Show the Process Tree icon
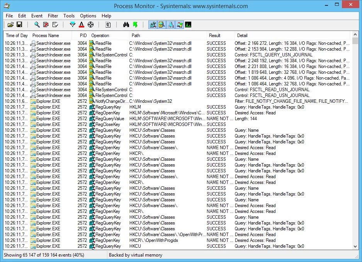This screenshot has width=362, height=262. coord(108,24)
